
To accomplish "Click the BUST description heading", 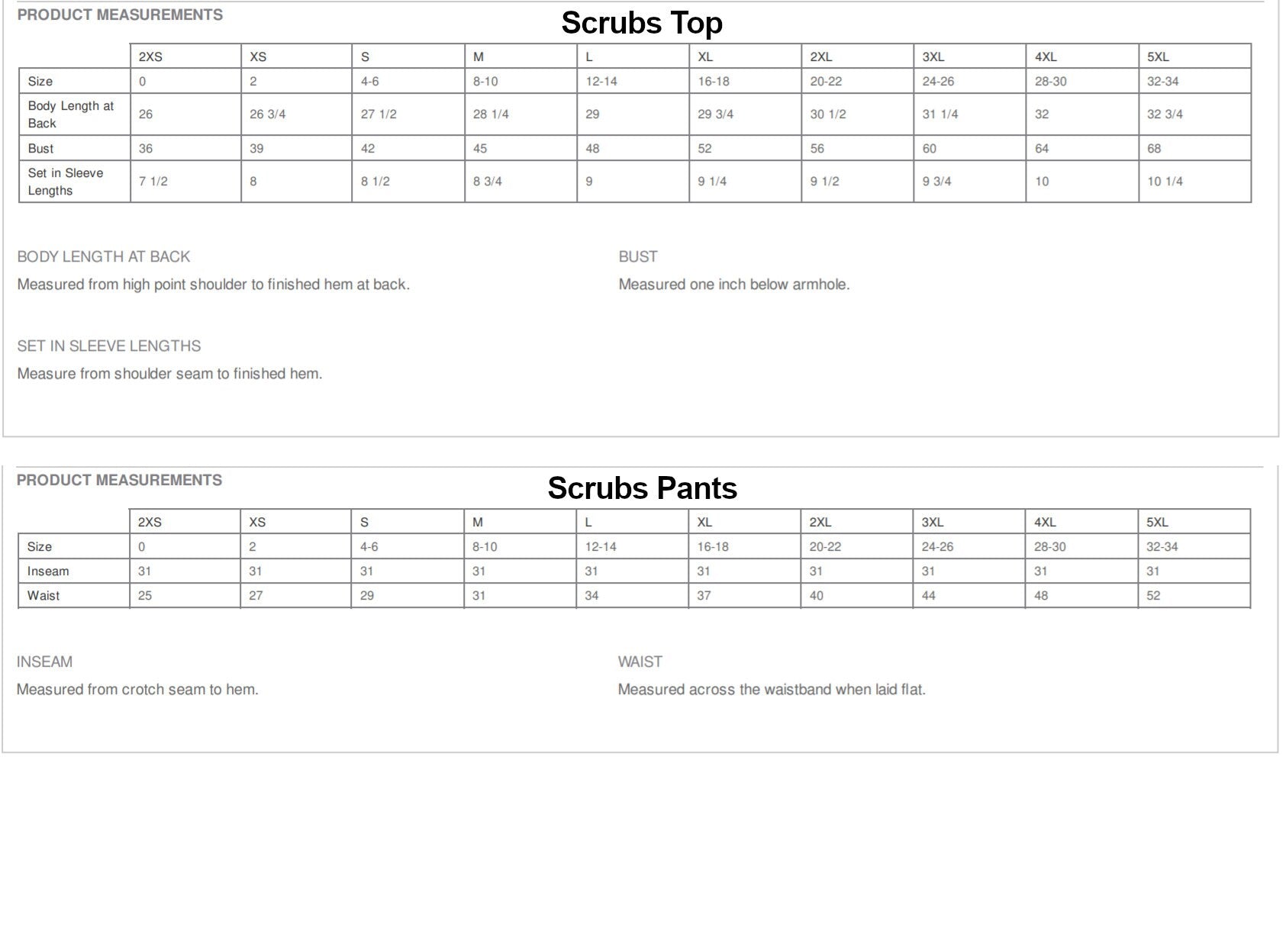I will (x=638, y=257).
